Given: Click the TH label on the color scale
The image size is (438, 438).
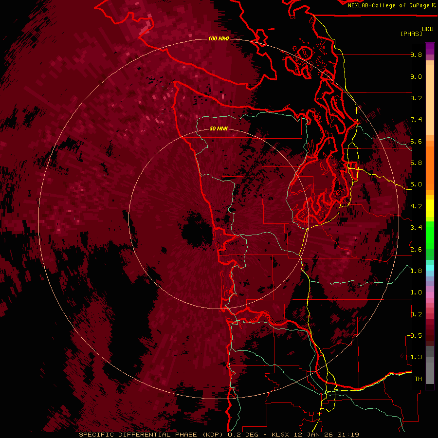Looking at the screenshot, I should click(418, 379).
